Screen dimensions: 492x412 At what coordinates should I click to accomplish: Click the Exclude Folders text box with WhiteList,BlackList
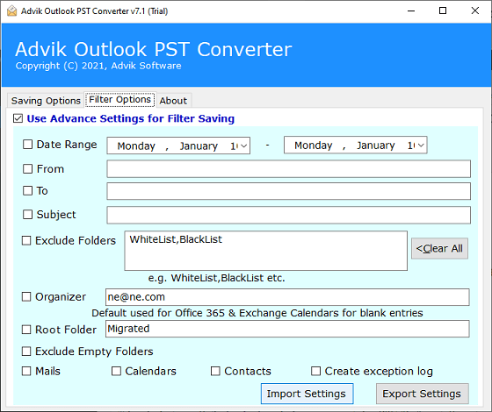click(265, 251)
